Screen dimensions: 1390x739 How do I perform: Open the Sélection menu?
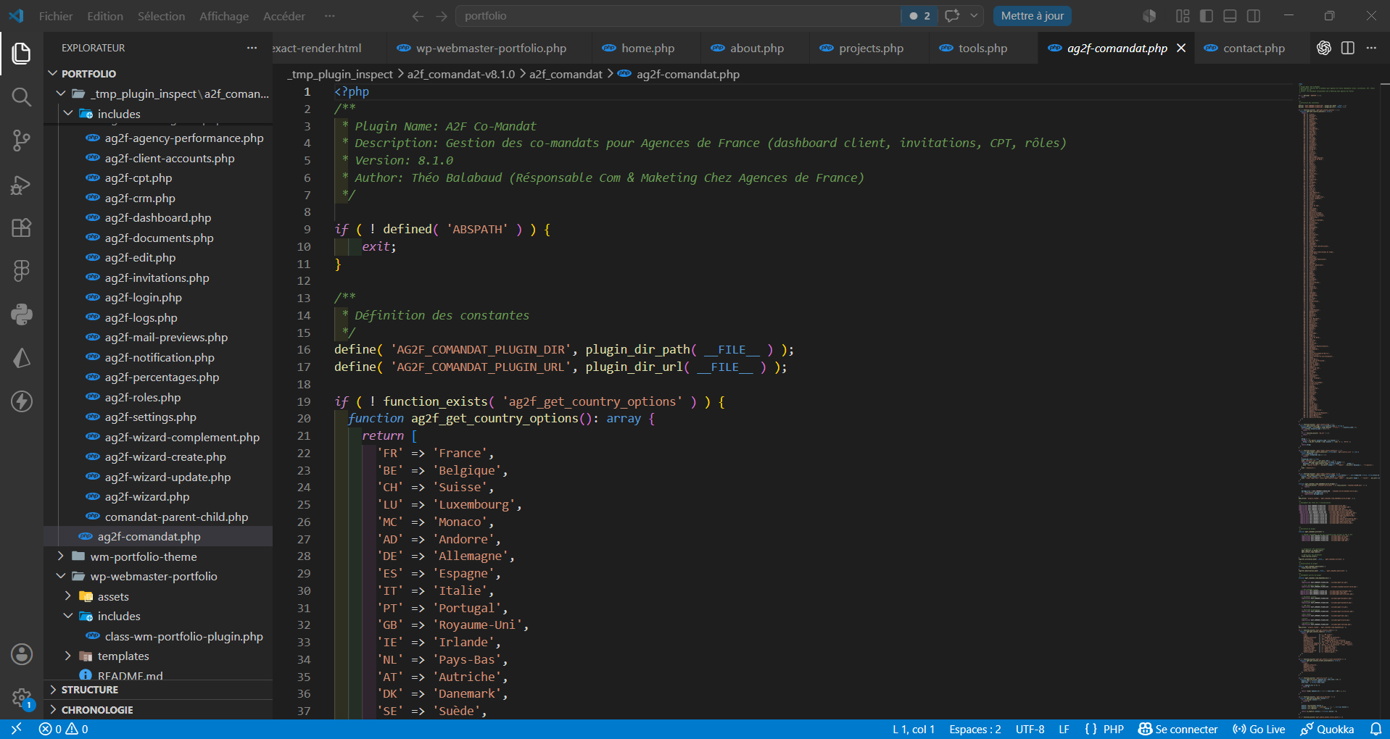161,16
